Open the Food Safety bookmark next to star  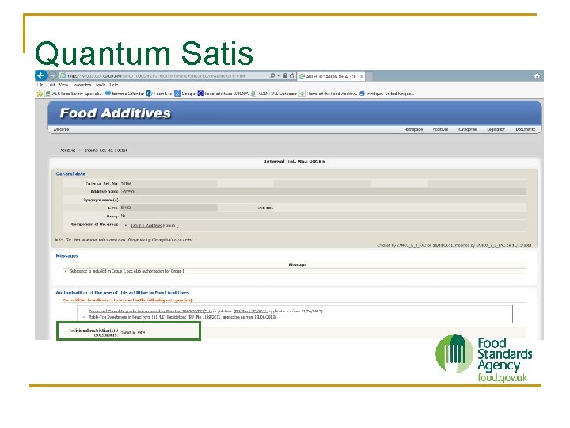(73, 94)
